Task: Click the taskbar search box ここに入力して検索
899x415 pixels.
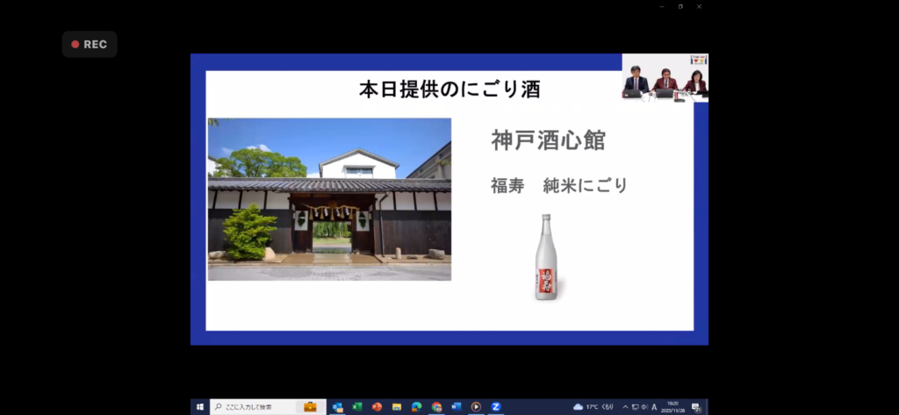Action: [268, 407]
